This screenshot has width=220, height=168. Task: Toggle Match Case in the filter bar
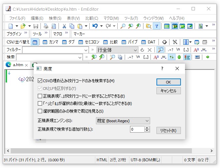[x=196, y=50]
